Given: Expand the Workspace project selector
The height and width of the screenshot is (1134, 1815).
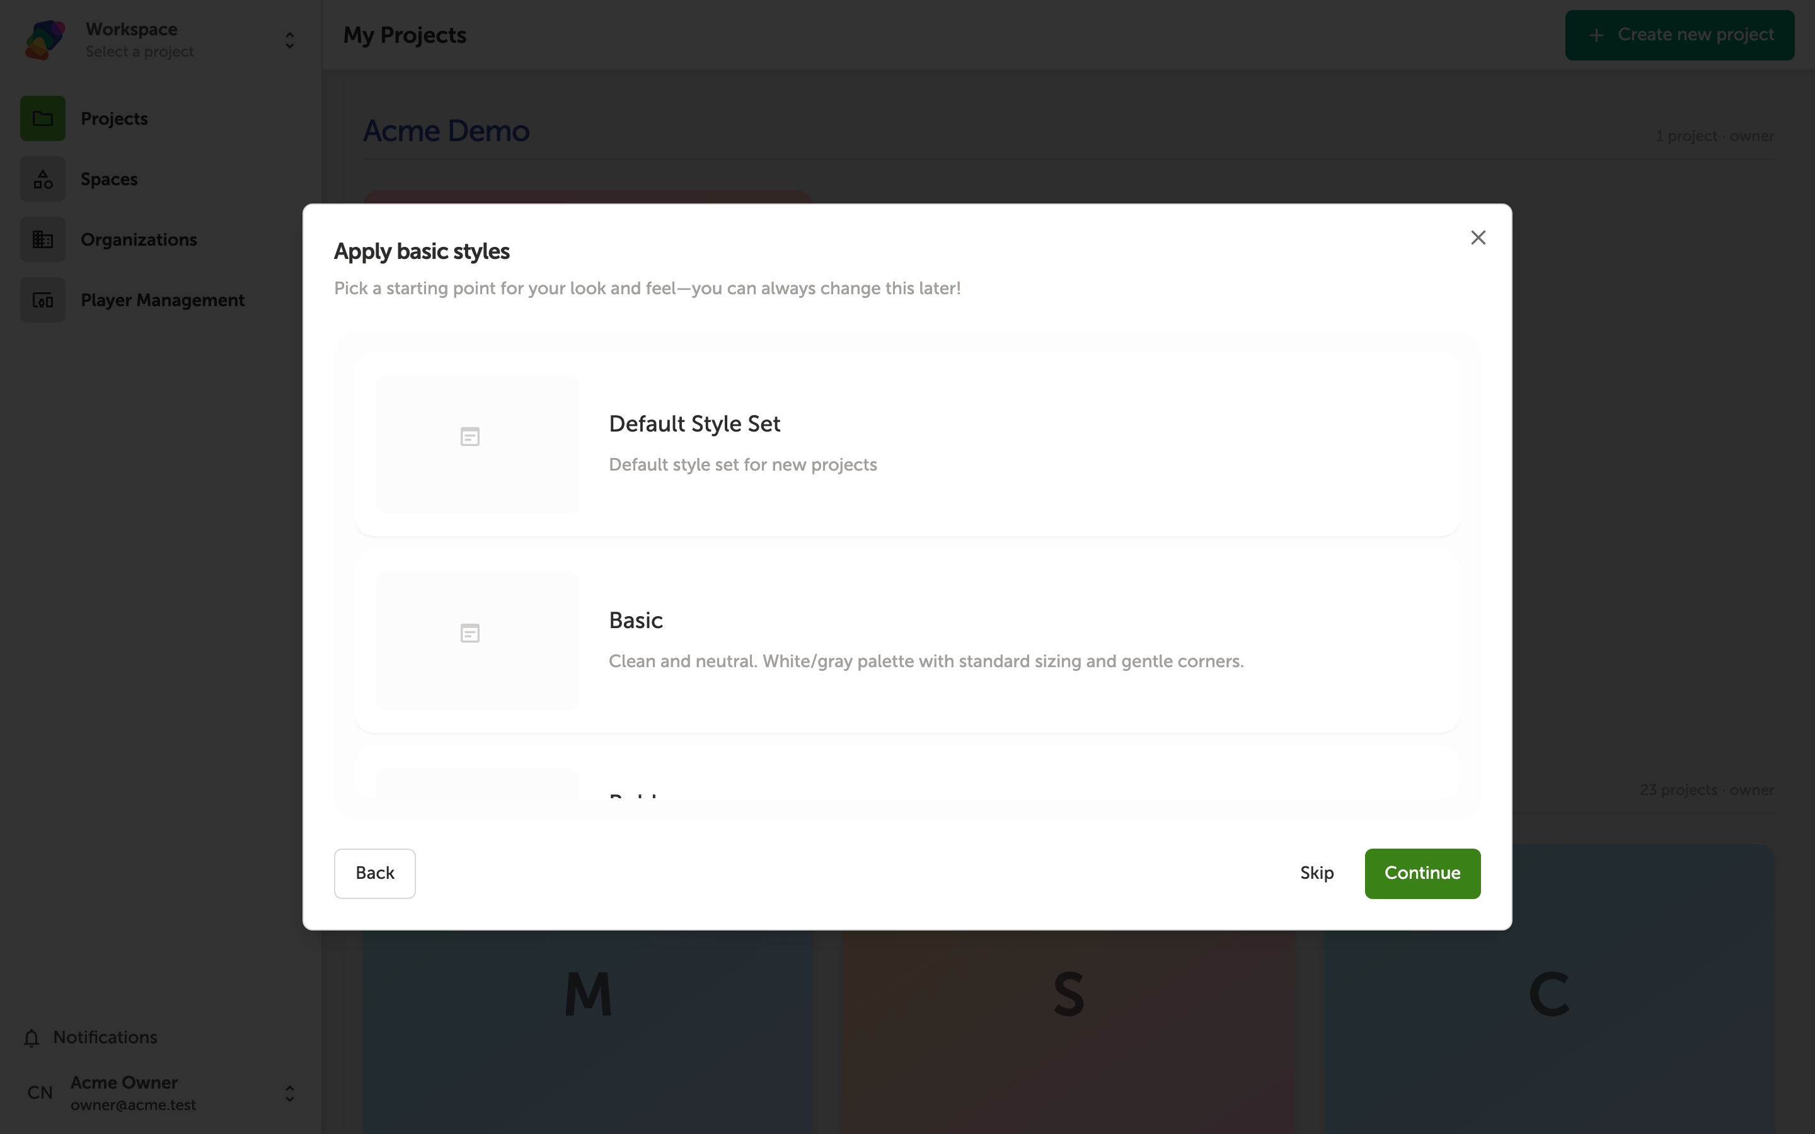Looking at the screenshot, I should click(289, 40).
